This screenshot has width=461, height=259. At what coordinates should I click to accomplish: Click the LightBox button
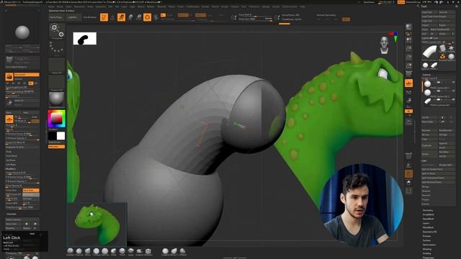pyautogui.click(x=72, y=17)
